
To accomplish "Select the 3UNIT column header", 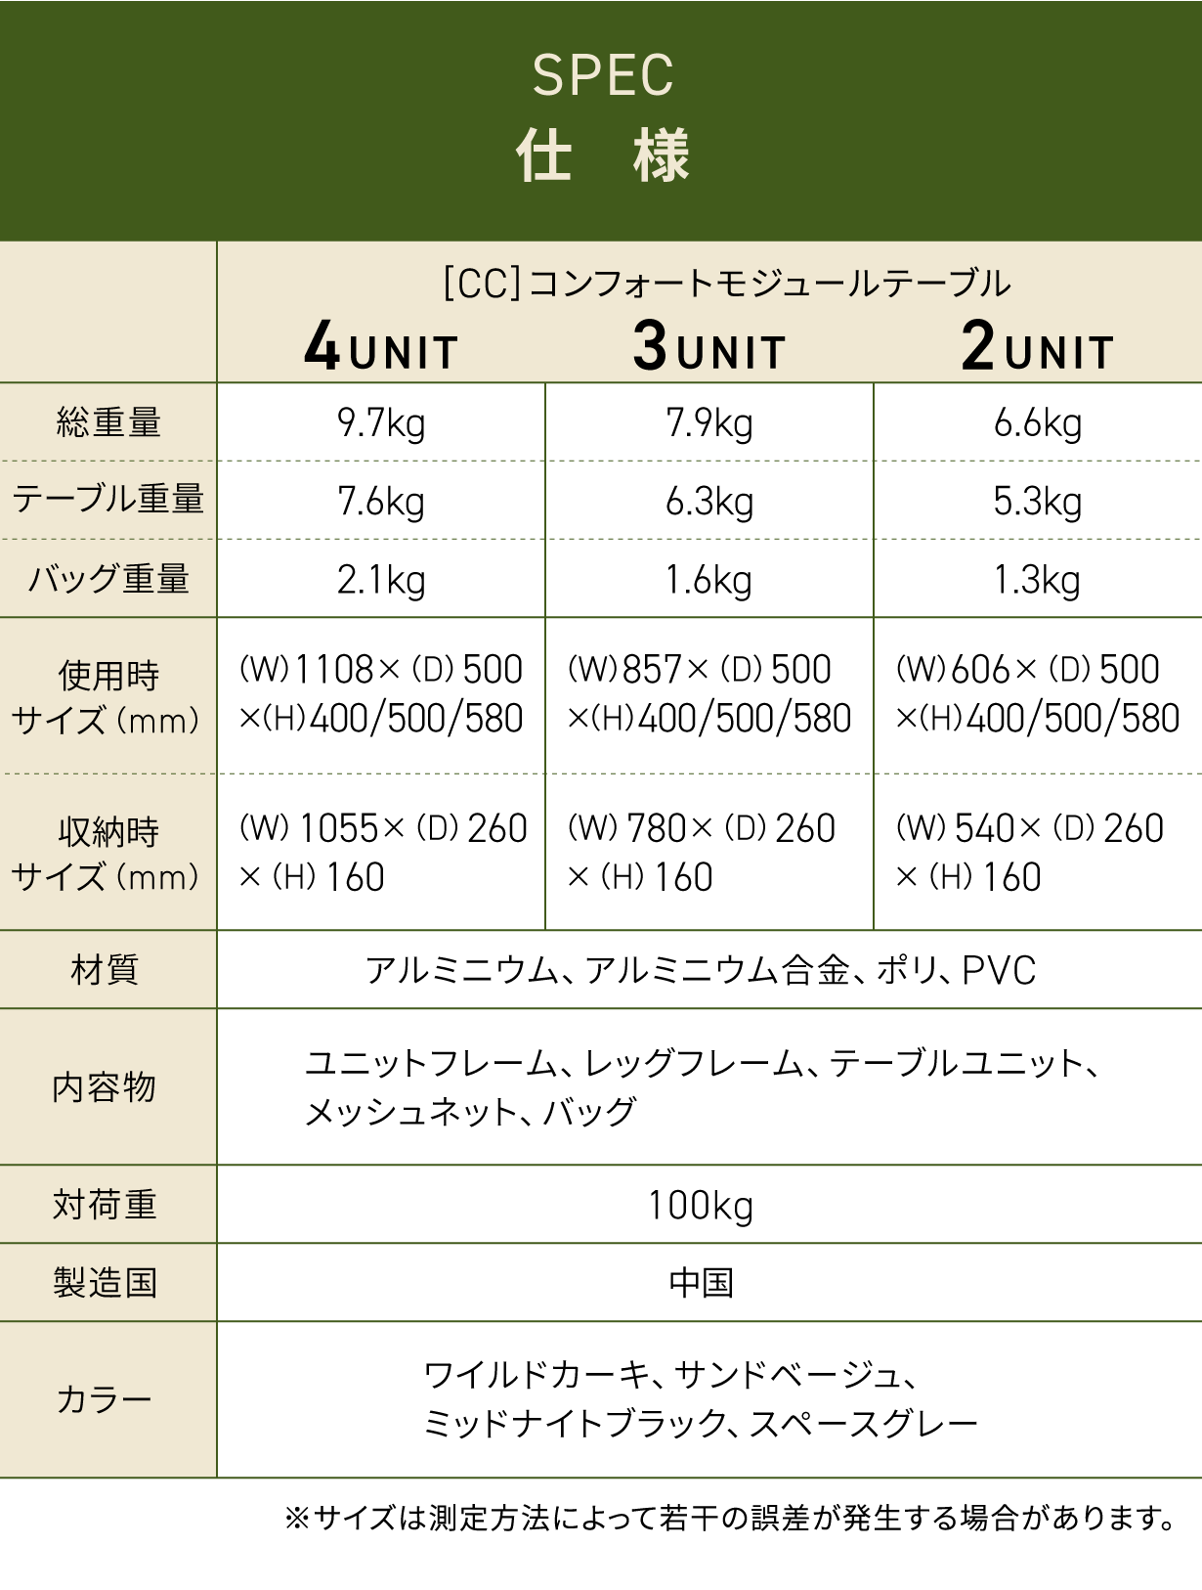I will point(709,348).
